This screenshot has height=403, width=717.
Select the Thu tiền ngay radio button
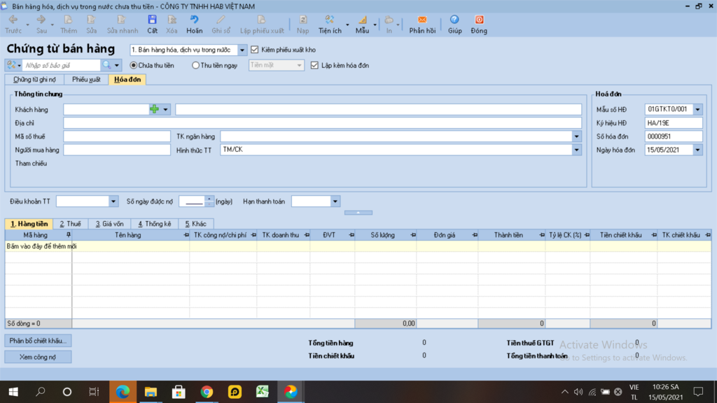click(196, 65)
